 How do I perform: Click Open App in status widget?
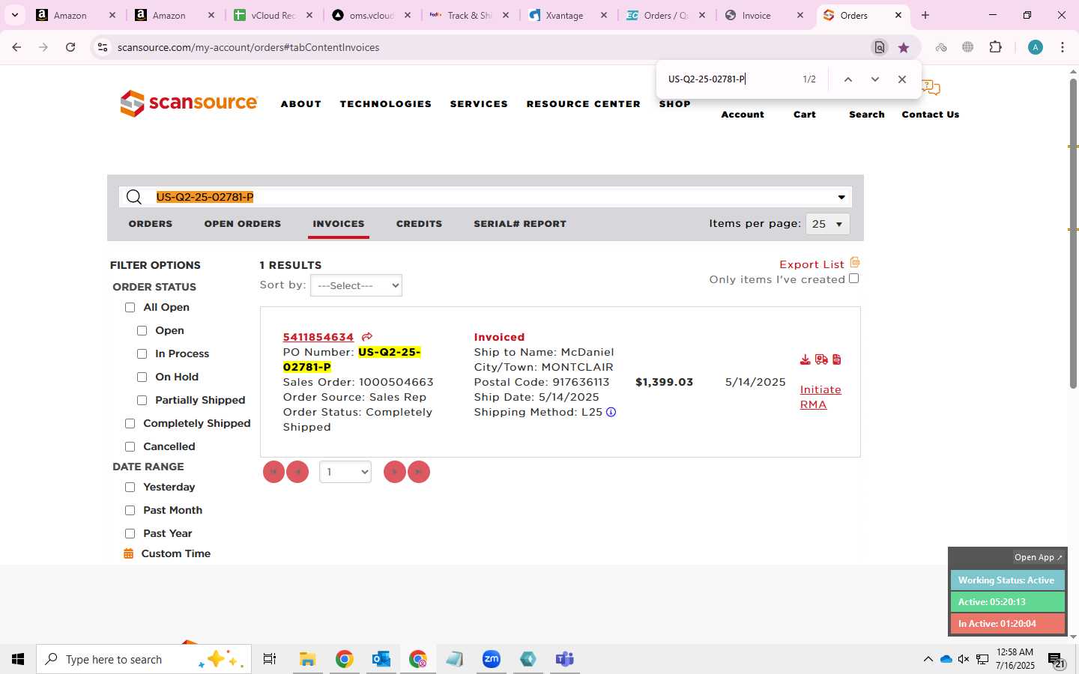coord(1038,557)
